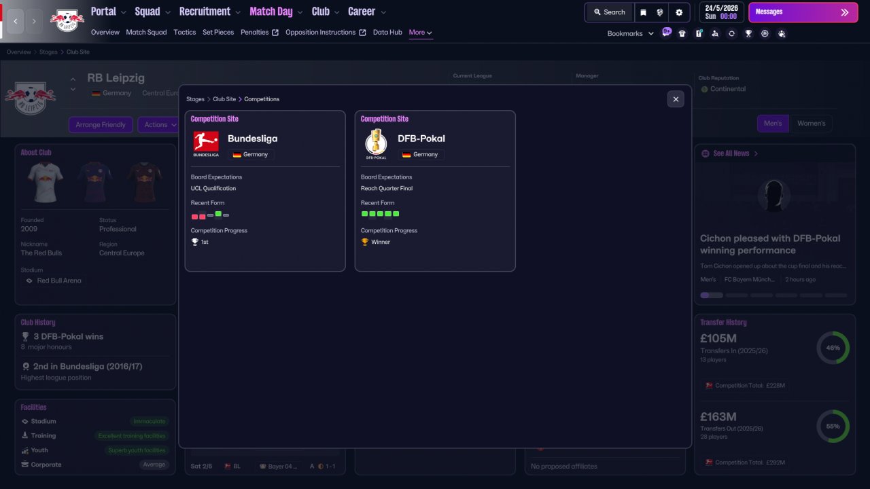870x489 pixels.
Task: Click the Club Site breadcrumb in popup
Action: 224,99
